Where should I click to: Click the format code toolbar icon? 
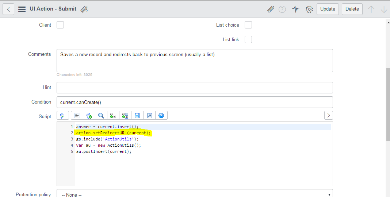[77, 115]
